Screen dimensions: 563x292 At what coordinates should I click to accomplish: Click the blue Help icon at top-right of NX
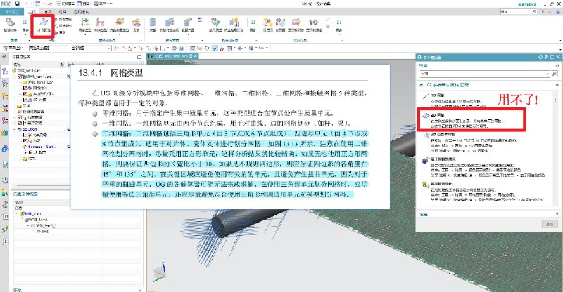click(558, 12)
